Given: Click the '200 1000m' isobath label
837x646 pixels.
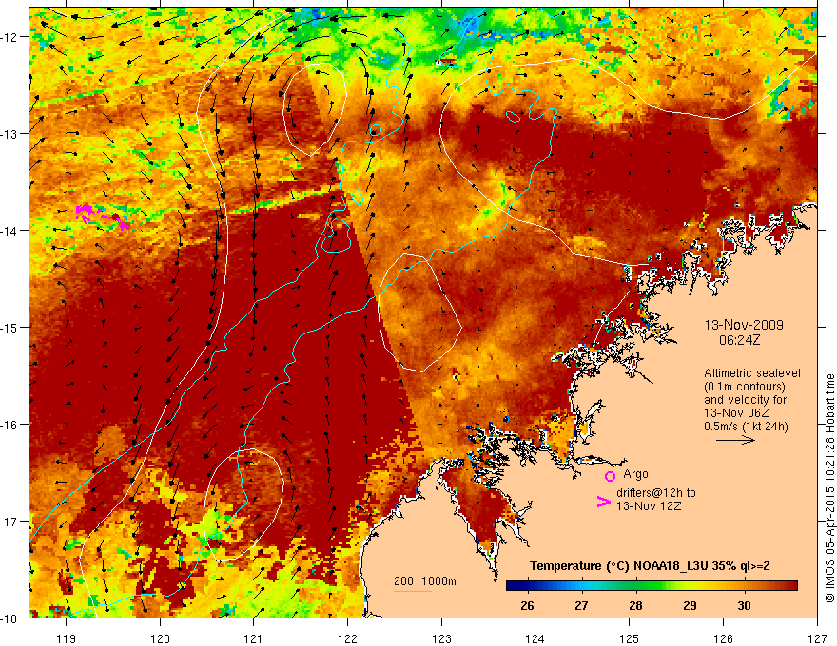Looking at the screenshot, I should [425, 581].
